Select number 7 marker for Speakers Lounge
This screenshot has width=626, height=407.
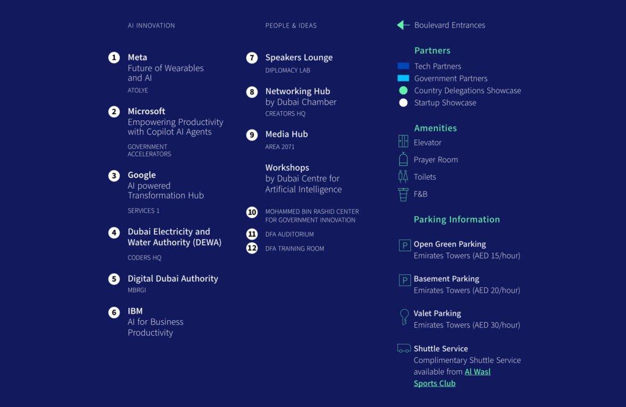(252, 58)
